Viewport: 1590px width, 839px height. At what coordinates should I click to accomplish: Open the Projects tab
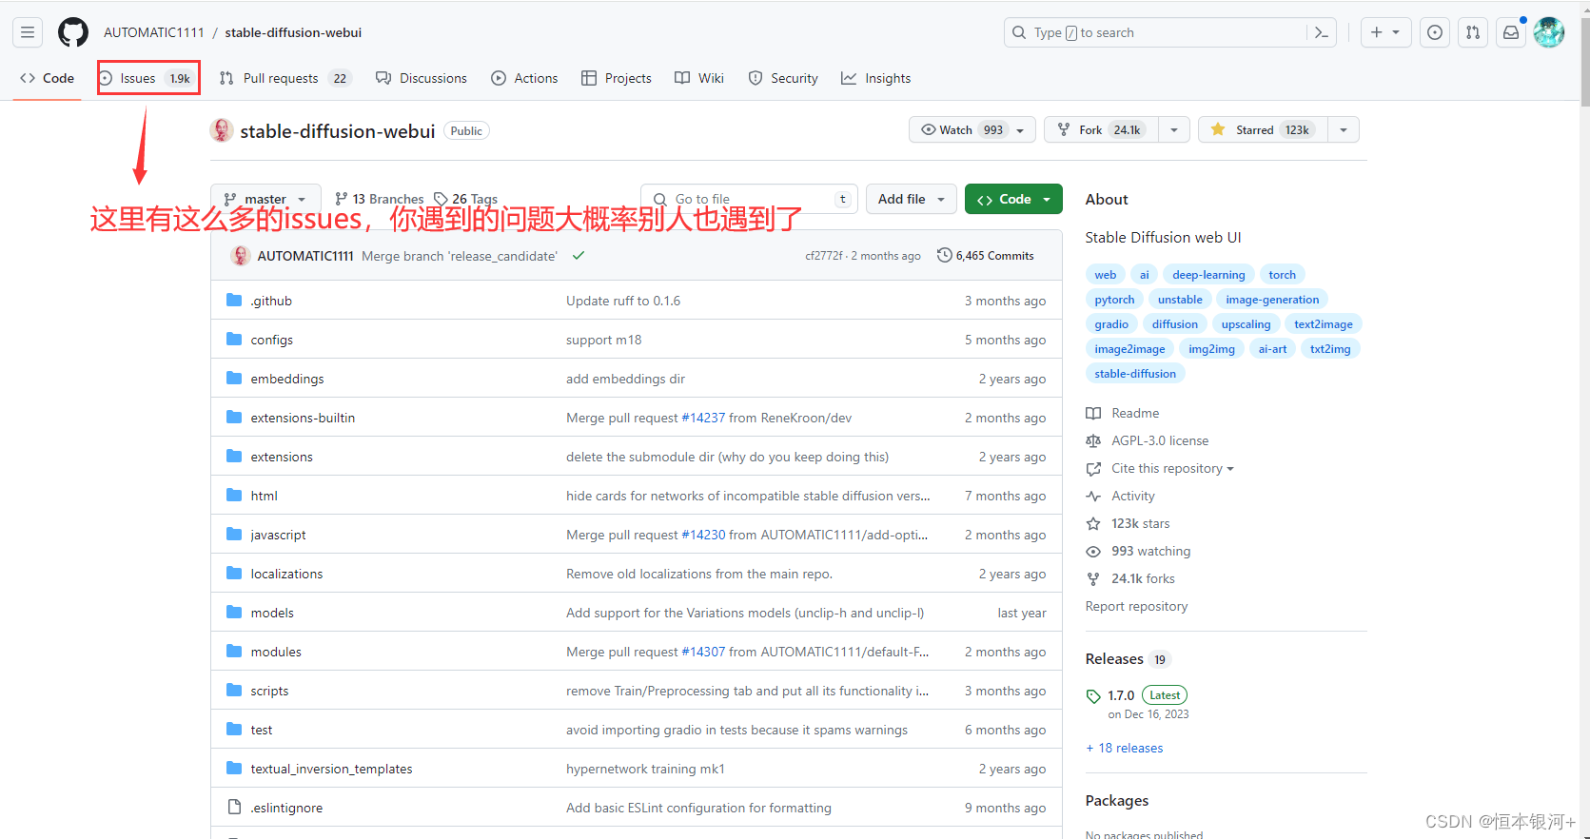coord(617,78)
